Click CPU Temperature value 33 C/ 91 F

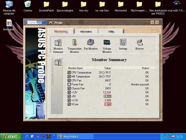[x=105, y=72]
